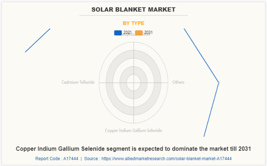Select the Cadmium Telluride axis label
267x166 pixels.
tap(78, 82)
